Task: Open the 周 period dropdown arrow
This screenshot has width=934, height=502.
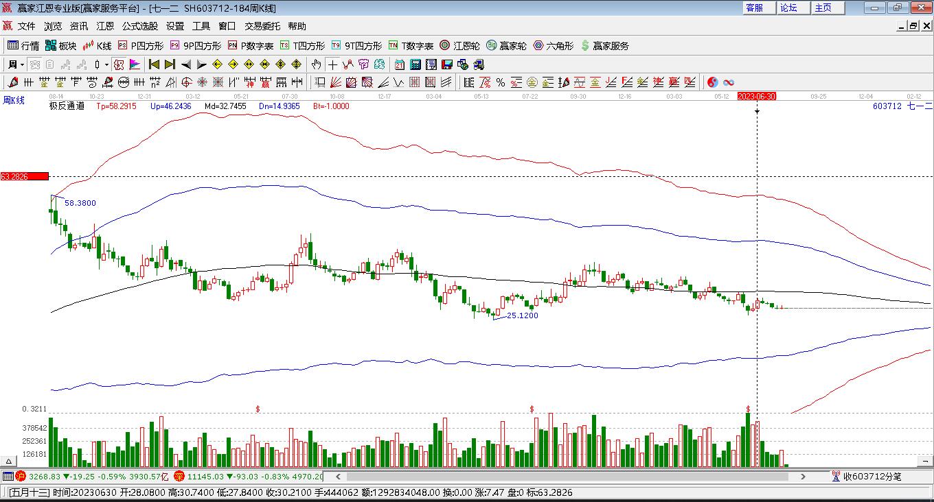Action: 22,64
